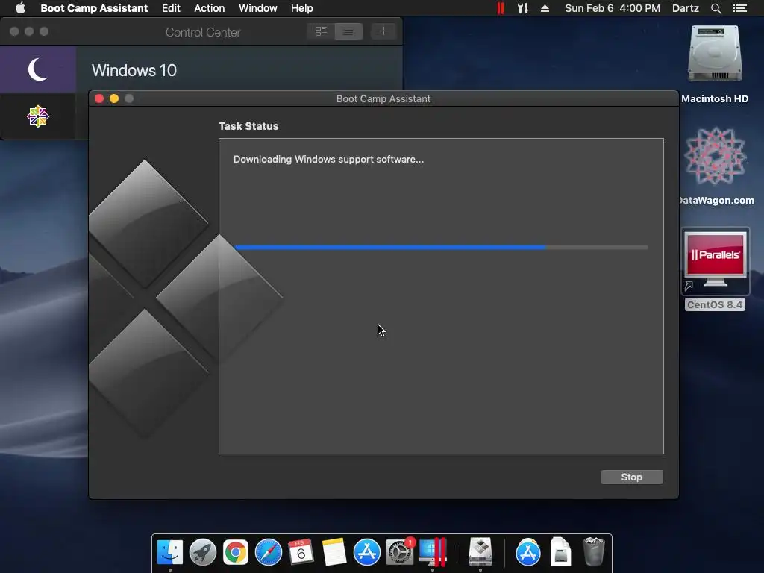764x573 pixels.
Task: Open Launchpad from the Dock
Action: (203, 553)
